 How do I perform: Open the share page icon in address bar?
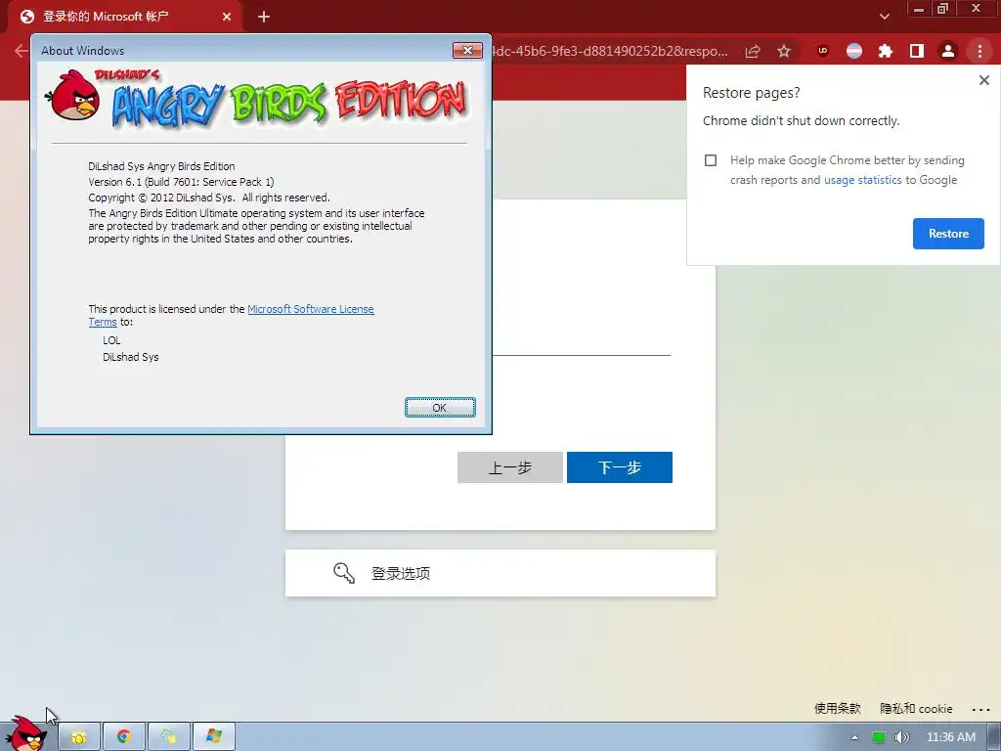(753, 51)
